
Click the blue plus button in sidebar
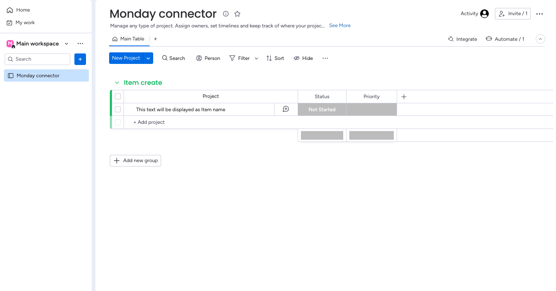(x=80, y=59)
